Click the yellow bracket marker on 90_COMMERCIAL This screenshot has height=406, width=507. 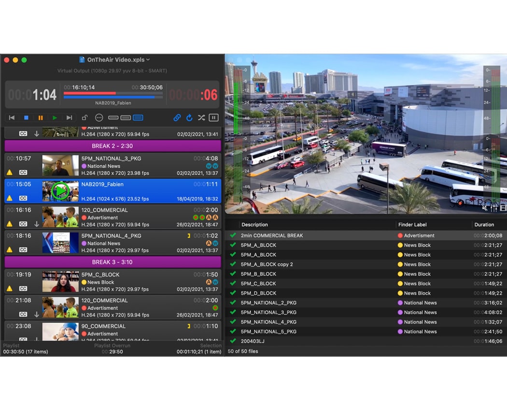click(x=189, y=326)
